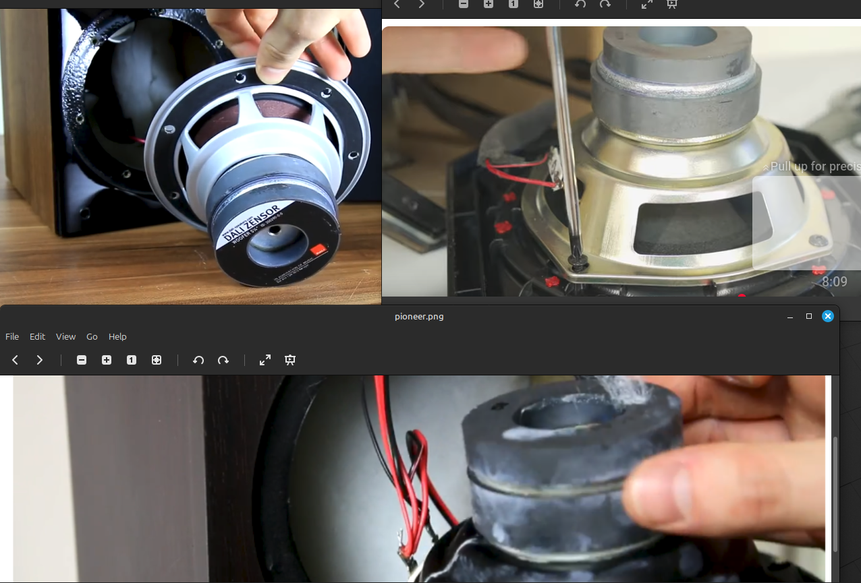
Task: Go to next image in pioneer.png window
Action: coord(40,360)
